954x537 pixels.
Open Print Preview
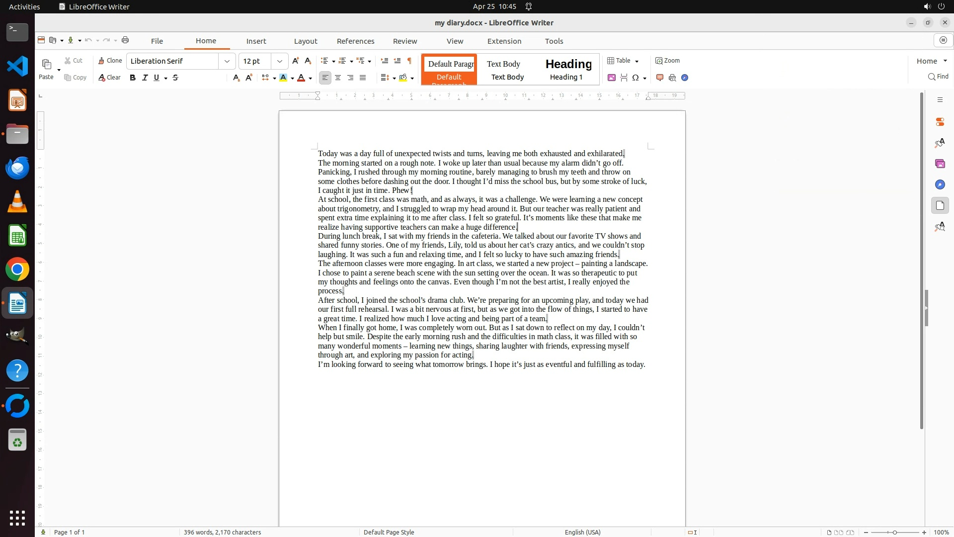tap(672, 78)
